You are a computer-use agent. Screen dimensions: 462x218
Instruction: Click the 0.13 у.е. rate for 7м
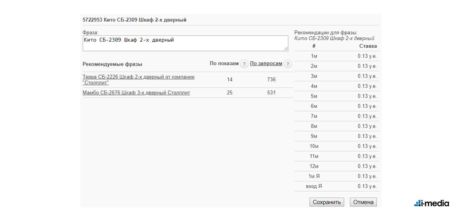click(367, 116)
